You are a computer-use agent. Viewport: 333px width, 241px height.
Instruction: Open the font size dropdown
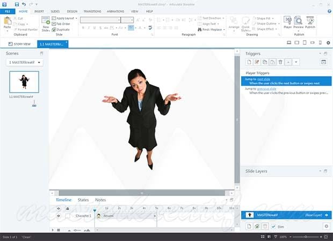click(132, 20)
